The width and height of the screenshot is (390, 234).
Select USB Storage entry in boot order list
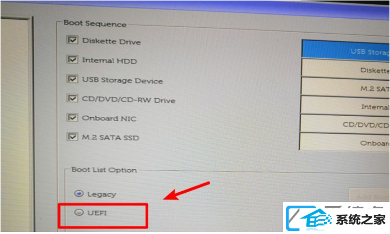coord(346,50)
